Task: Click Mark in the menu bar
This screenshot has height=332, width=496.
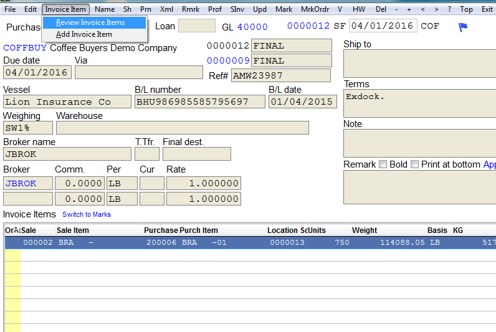Action: [x=284, y=9]
